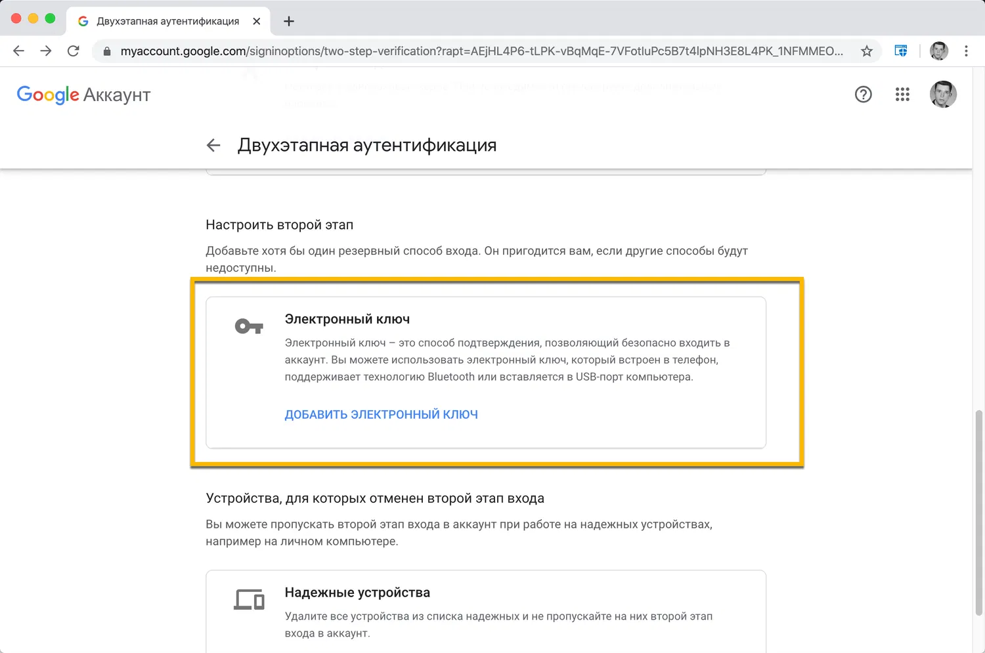This screenshot has width=985, height=653.
Task: Open Chrome three-dot menu
Action: (966, 51)
